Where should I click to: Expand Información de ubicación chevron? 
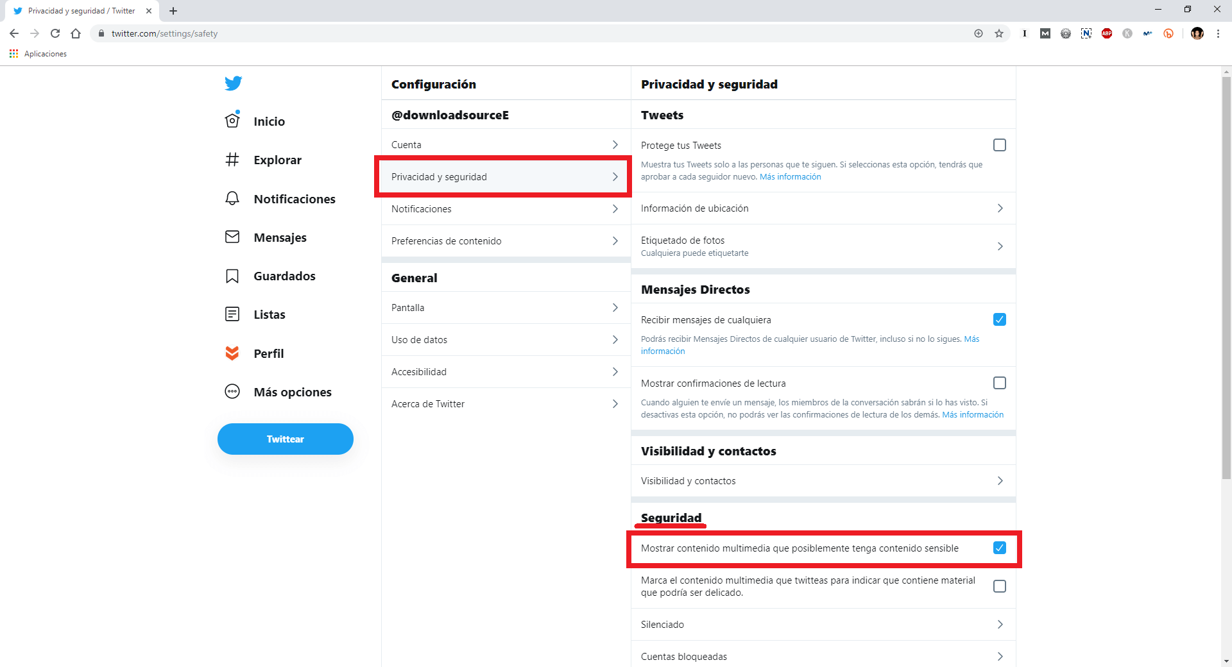pyautogui.click(x=1000, y=208)
